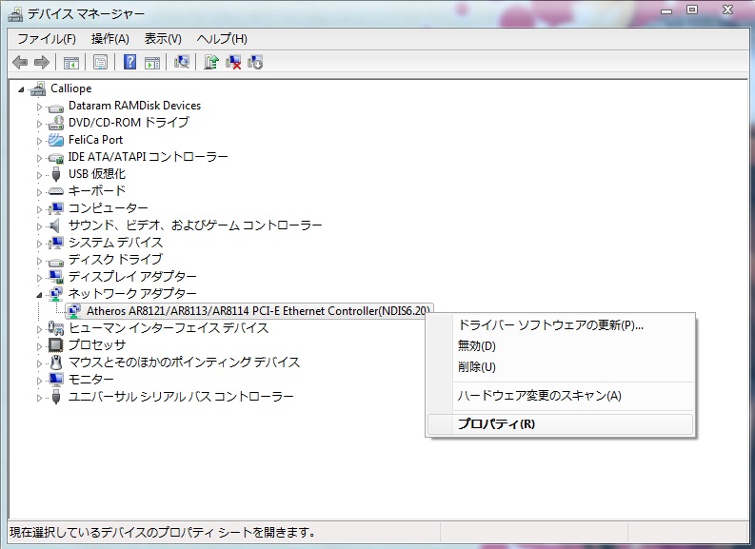Open the 表示(V) menu
The width and height of the screenshot is (755, 549).
pos(163,39)
